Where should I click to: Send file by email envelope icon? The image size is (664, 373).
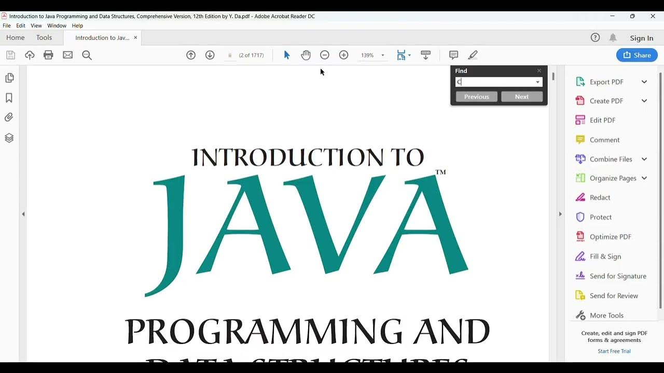[x=67, y=55]
